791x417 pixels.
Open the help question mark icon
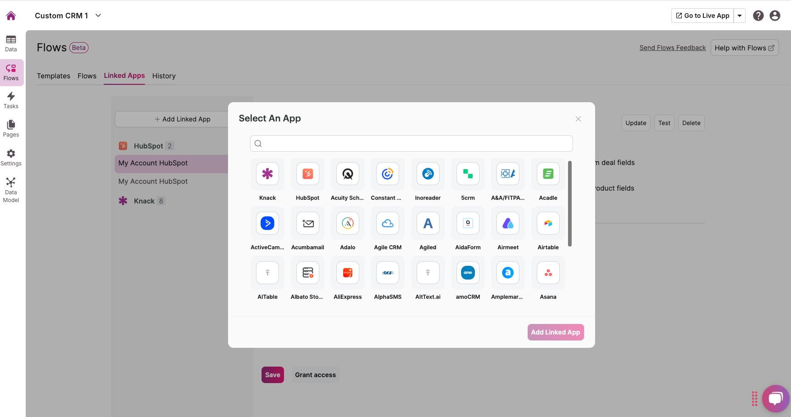(758, 16)
